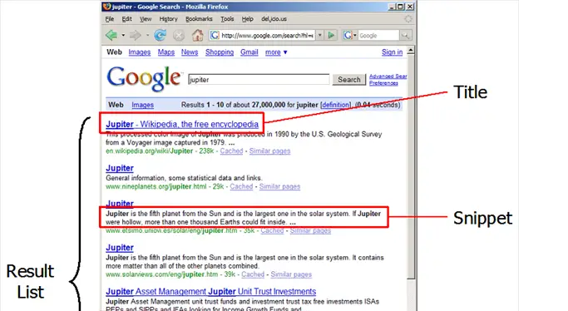Open the History menu

click(x=169, y=19)
